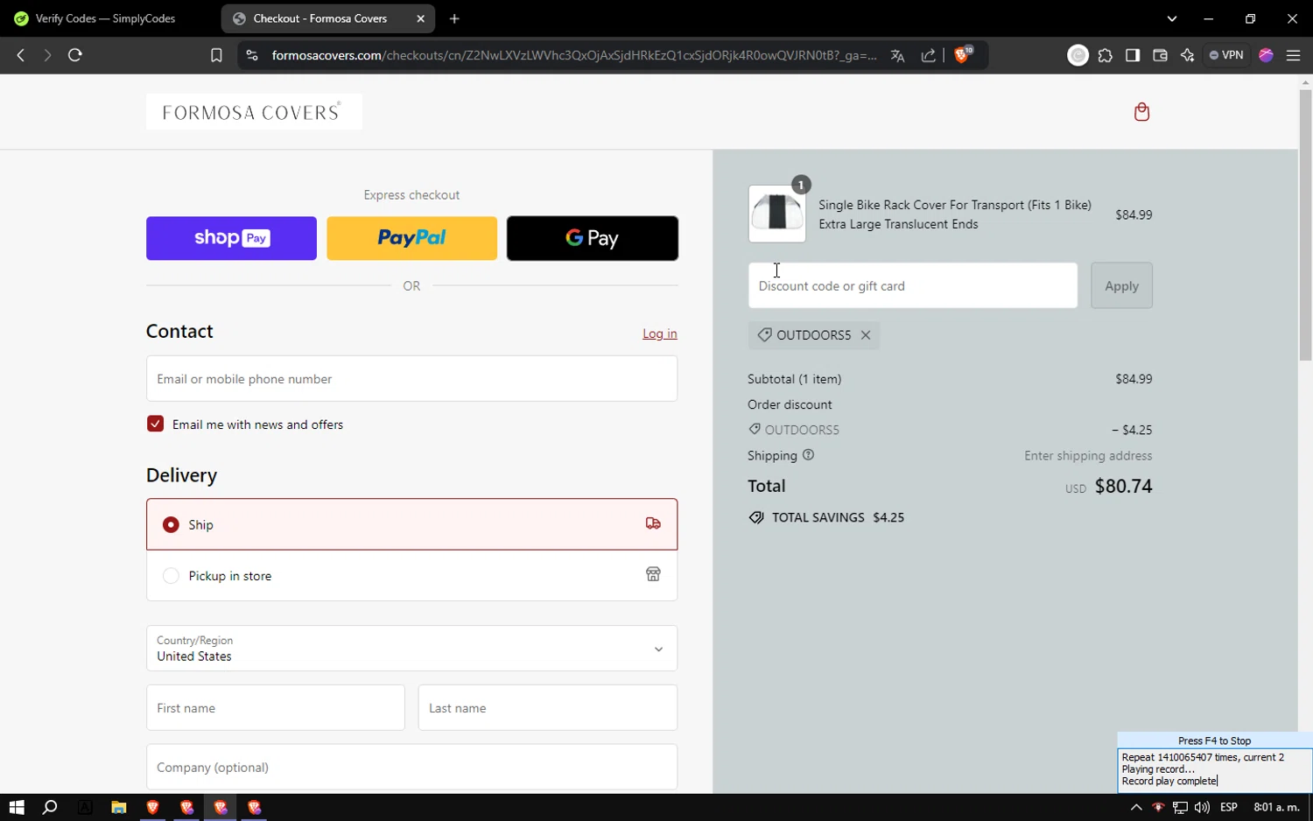The height and width of the screenshot is (821, 1313).
Task: Open the tab search dropdown arrow
Action: click(x=1172, y=18)
